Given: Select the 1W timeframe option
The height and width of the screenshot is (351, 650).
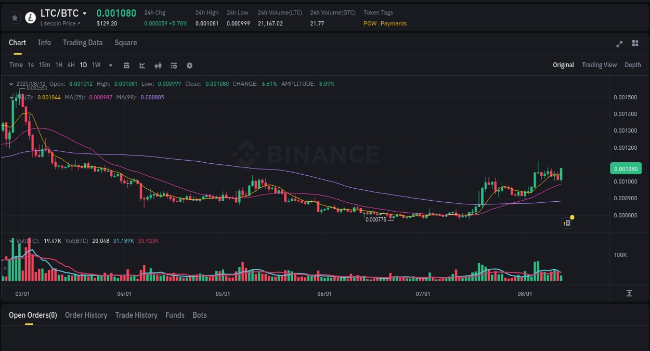Looking at the screenshot, I should point(96,65).
